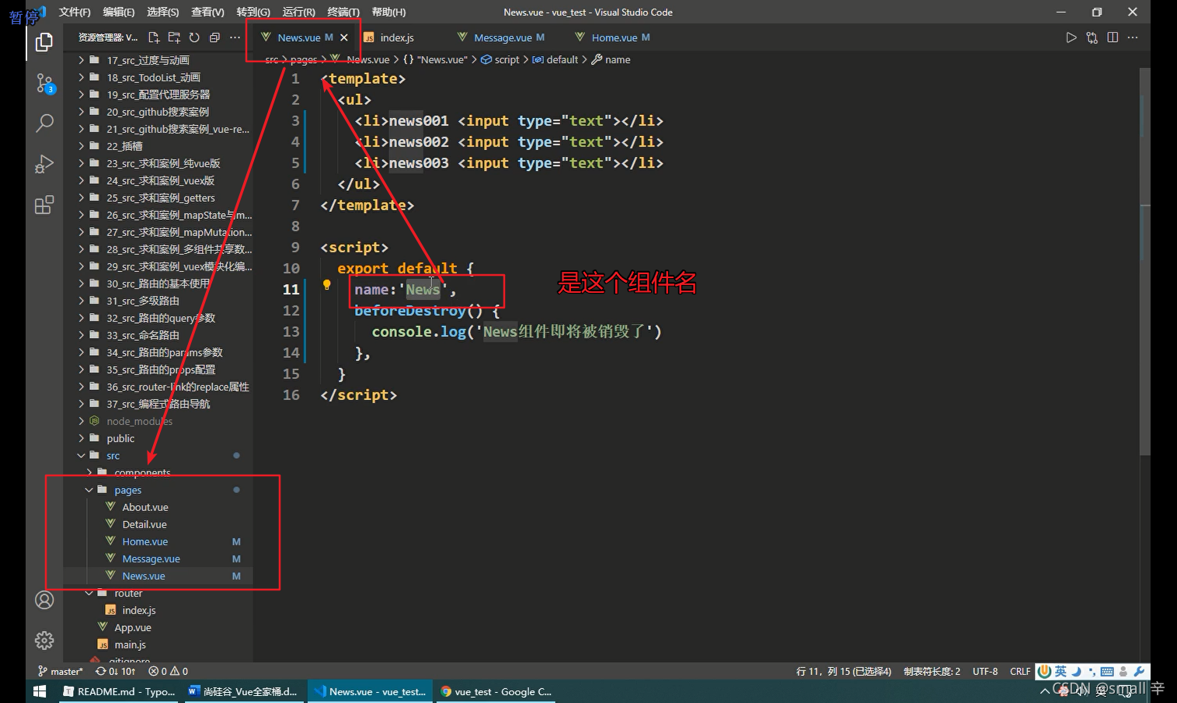
Task: Open index.js under router folder
Action: 159,610
